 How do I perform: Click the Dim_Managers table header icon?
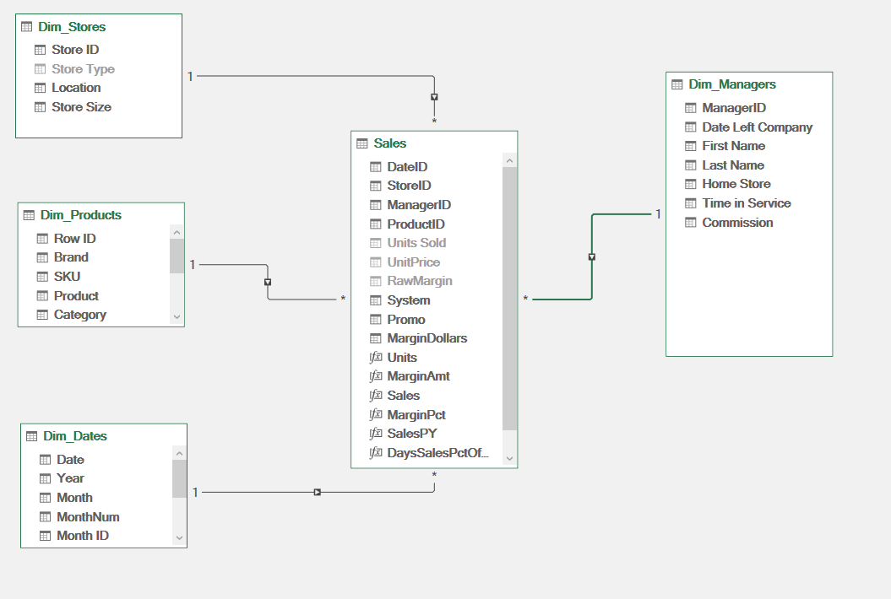[x=677, y=84]
